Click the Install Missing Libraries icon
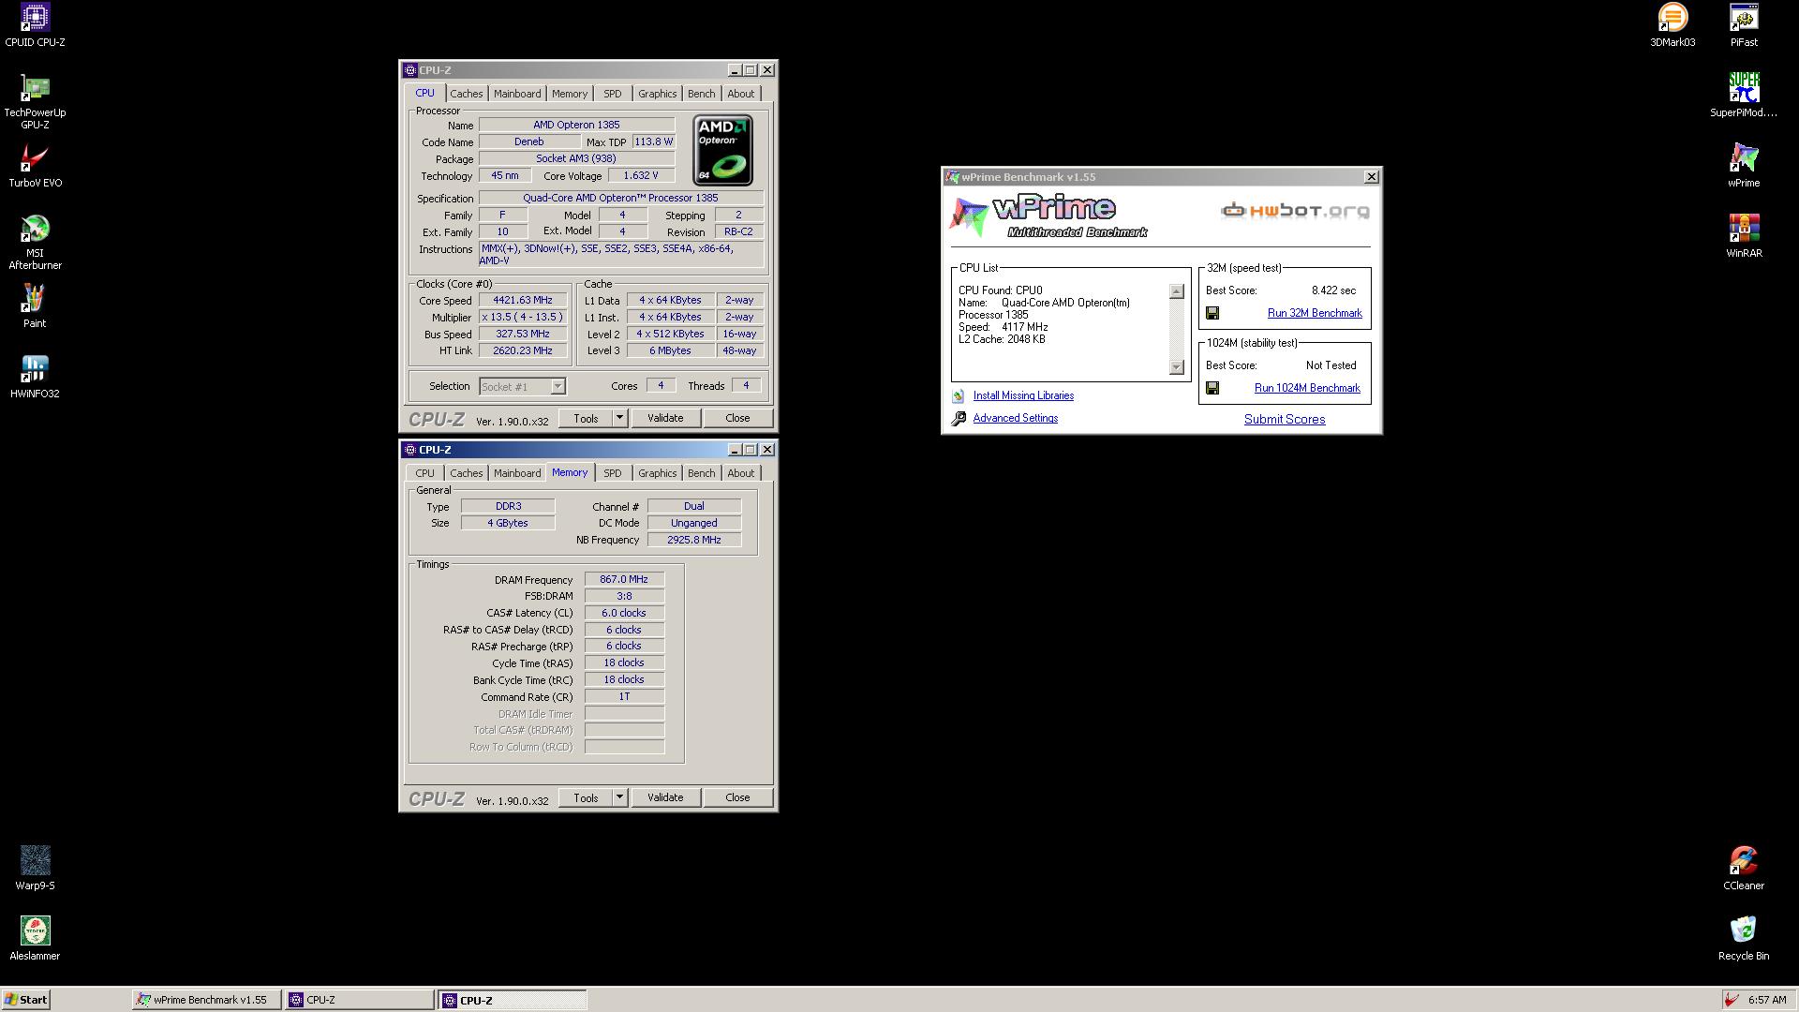The width and height of the screenshot is (1799, 1012). pyautogui.click(x=958, y=396)
